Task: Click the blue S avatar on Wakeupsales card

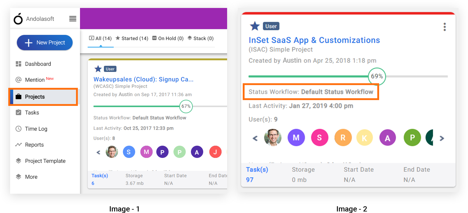Action: coord(129,152)
